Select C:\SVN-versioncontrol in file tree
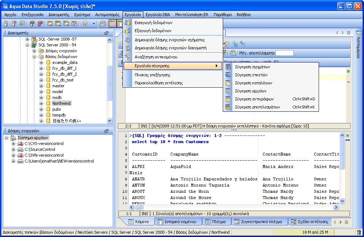 [44, 155]
